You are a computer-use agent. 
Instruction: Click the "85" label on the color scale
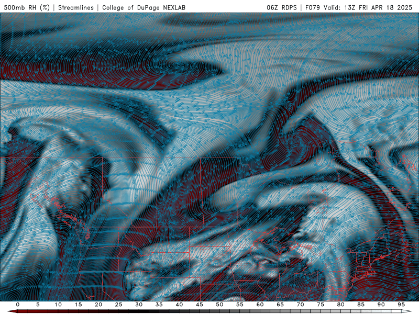(361, 305)
